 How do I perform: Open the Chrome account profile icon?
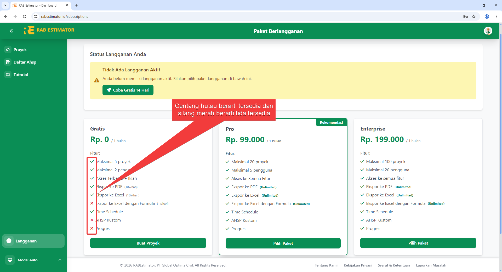tap(487, 16)
